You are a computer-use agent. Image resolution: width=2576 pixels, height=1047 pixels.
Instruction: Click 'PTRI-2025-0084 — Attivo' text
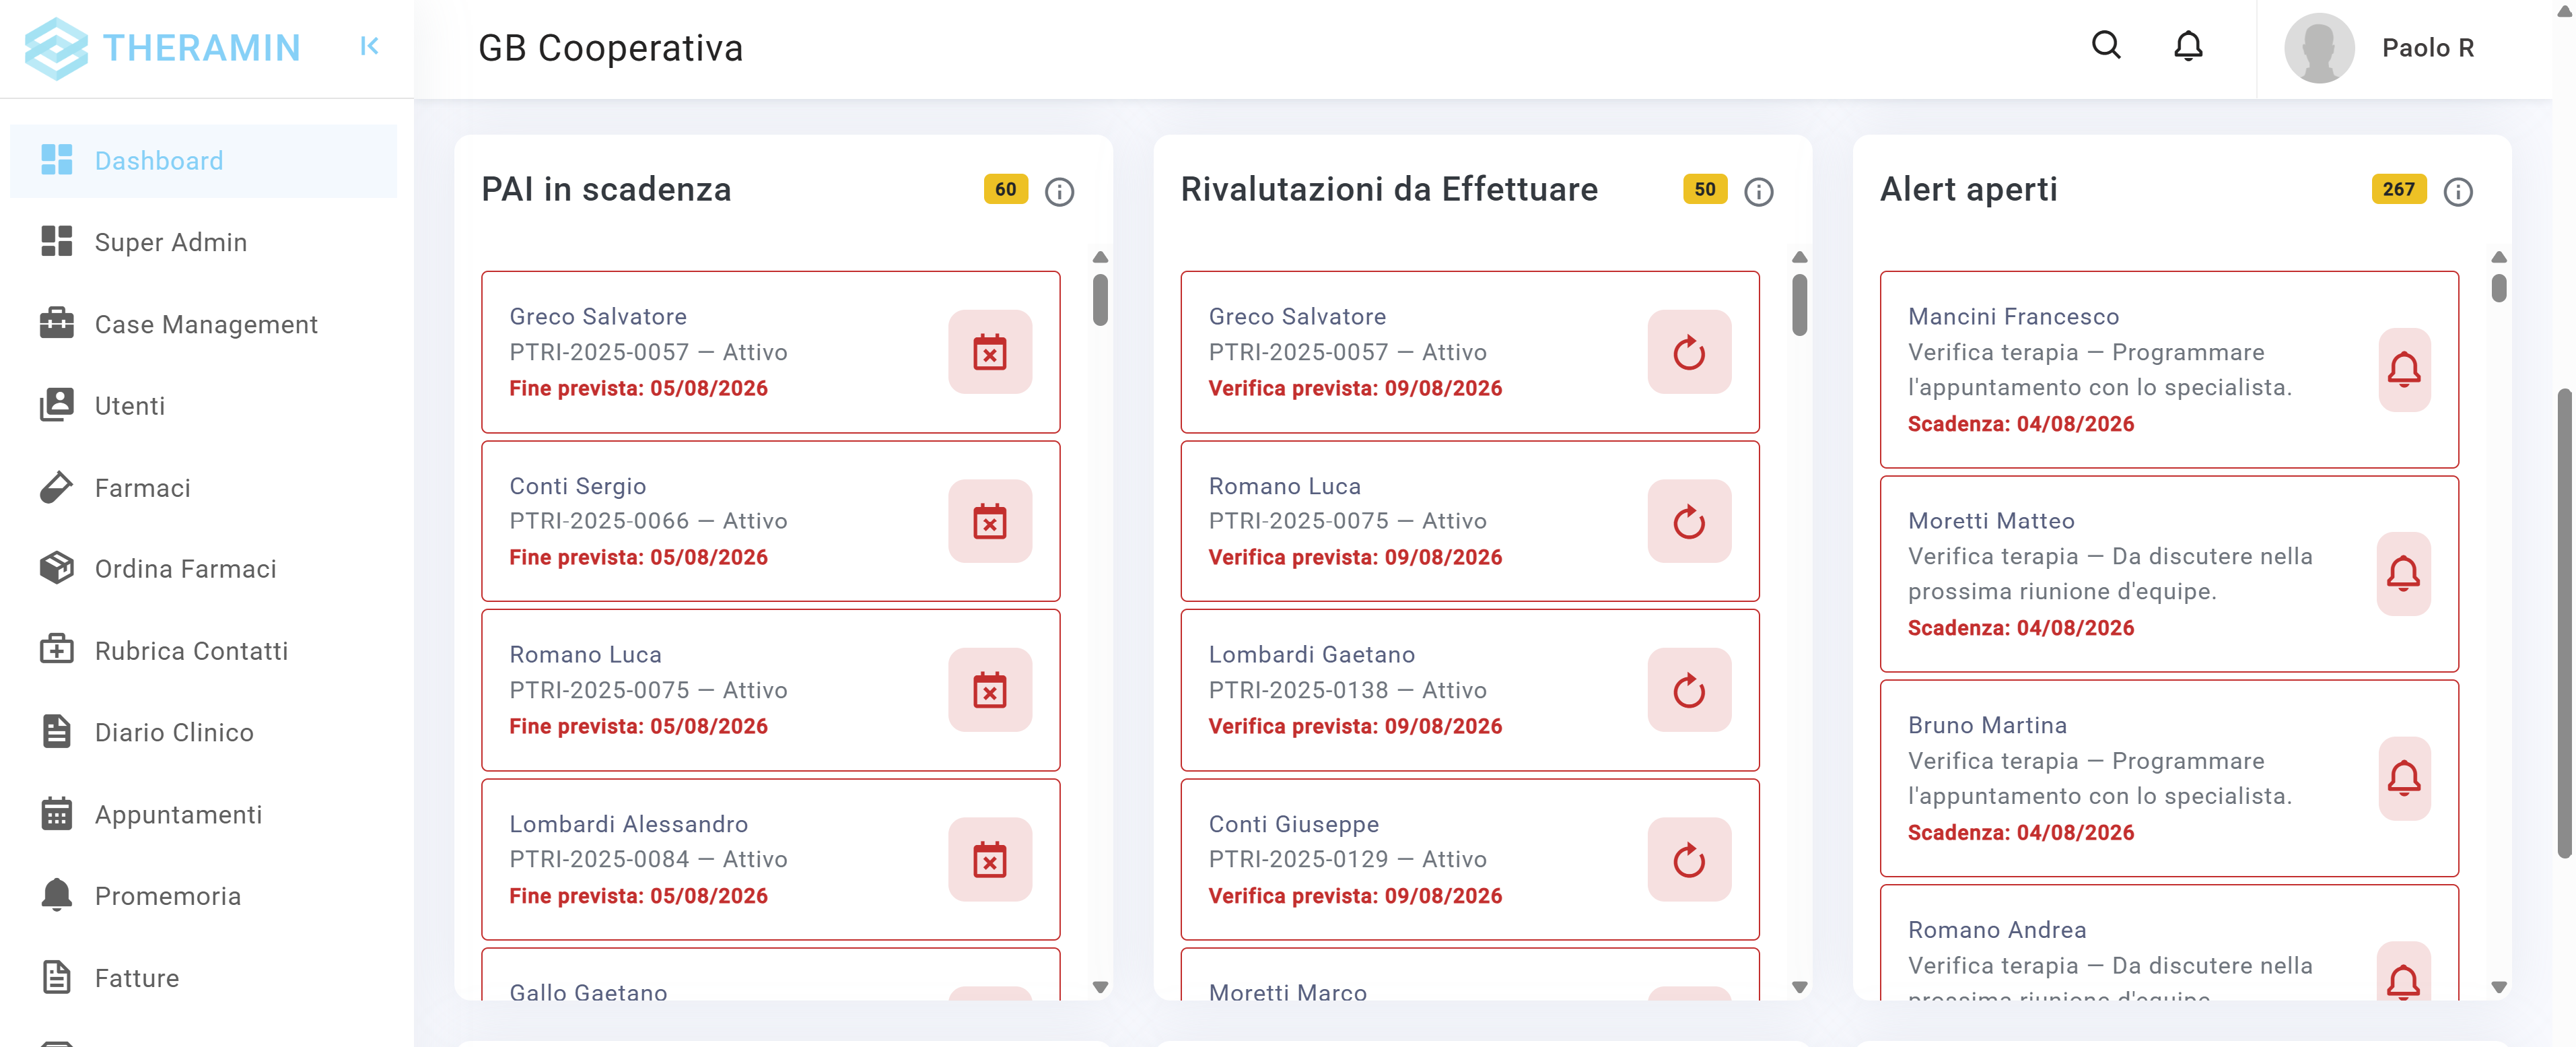tap(648, 859)
